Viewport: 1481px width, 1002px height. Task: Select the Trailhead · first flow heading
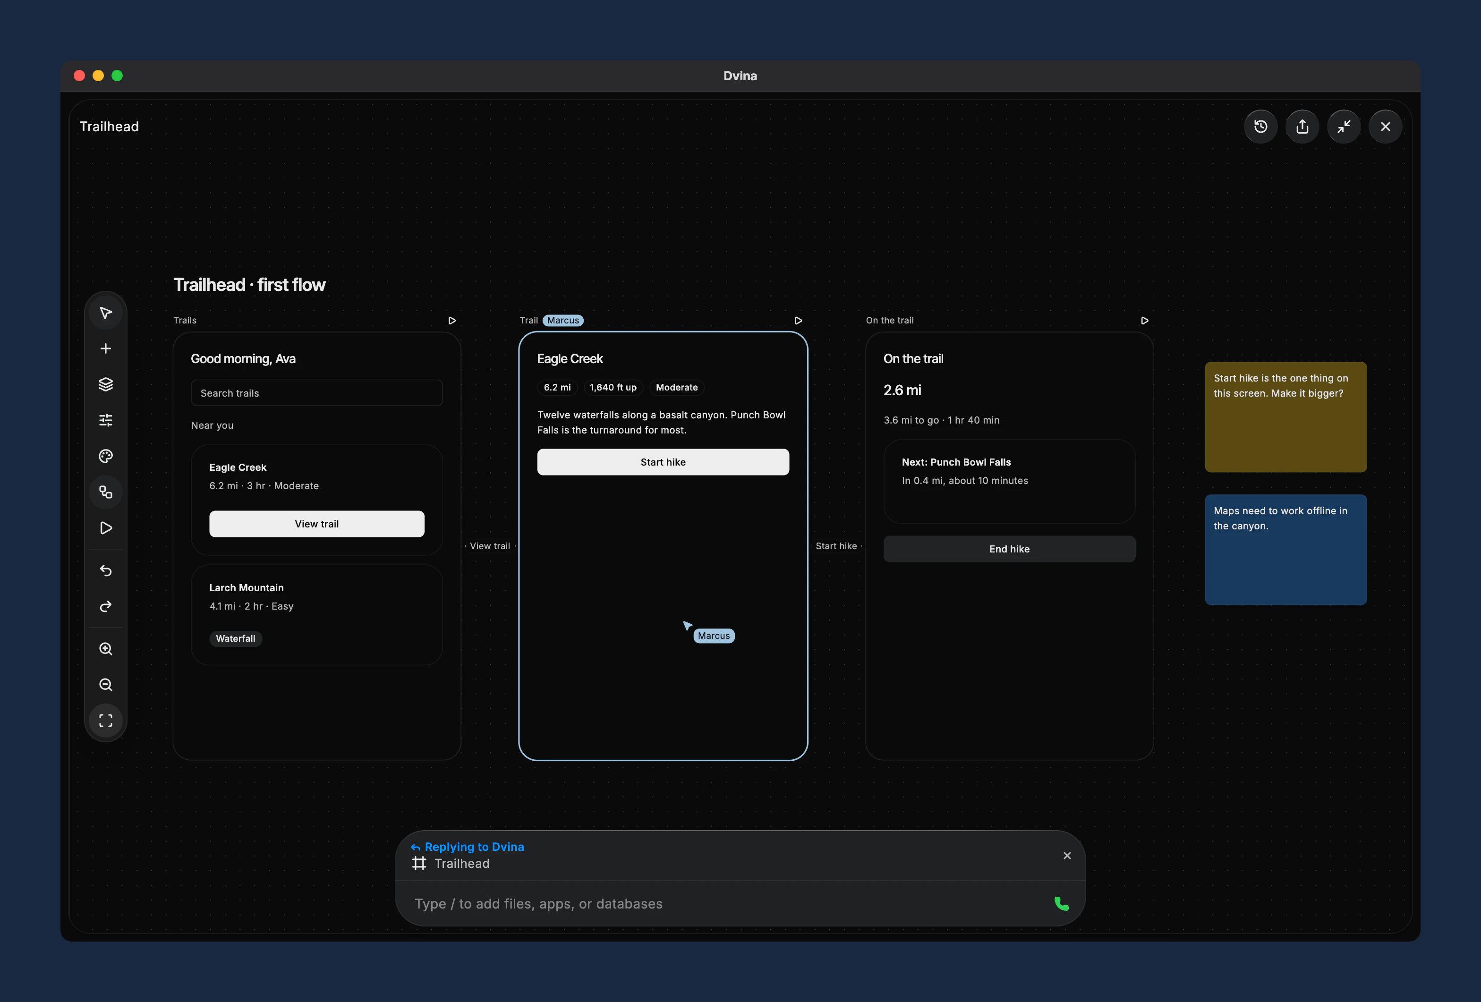pyautogui.click(x=249, y=285)
